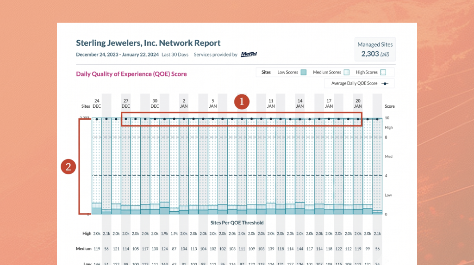
Task: Click the High Scores legend swatch
Action: click(x=383, y=72)
